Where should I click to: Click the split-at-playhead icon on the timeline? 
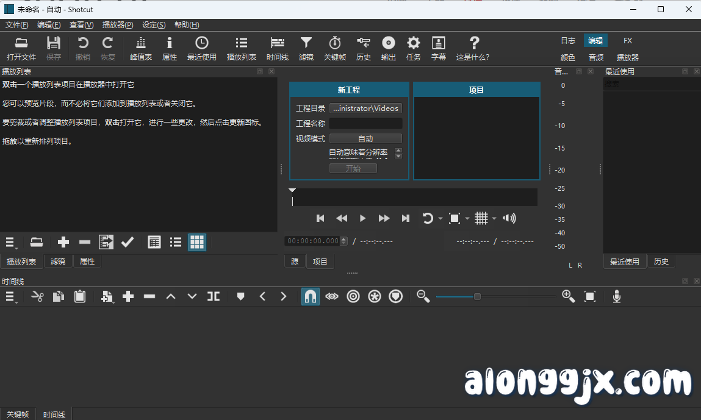214,296
